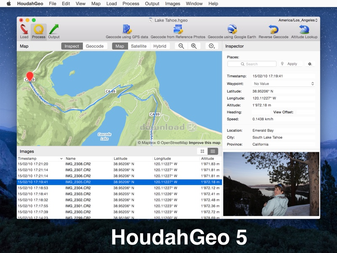Click the pin icon beside Apply

tap(282, 64)
